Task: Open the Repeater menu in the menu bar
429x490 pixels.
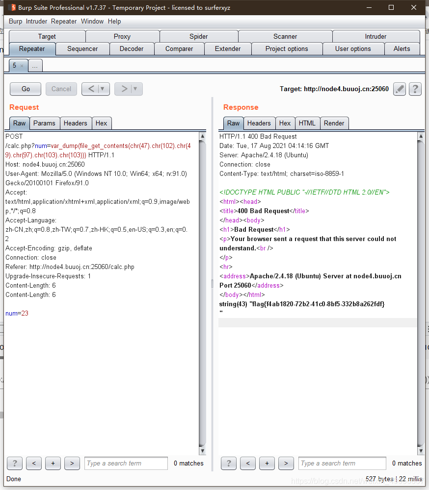Action: [64, 21]
